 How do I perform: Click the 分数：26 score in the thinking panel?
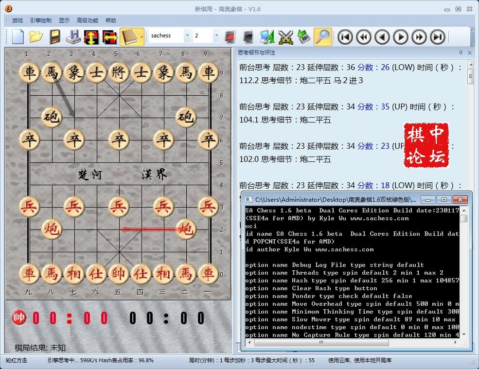pos(373,67)
